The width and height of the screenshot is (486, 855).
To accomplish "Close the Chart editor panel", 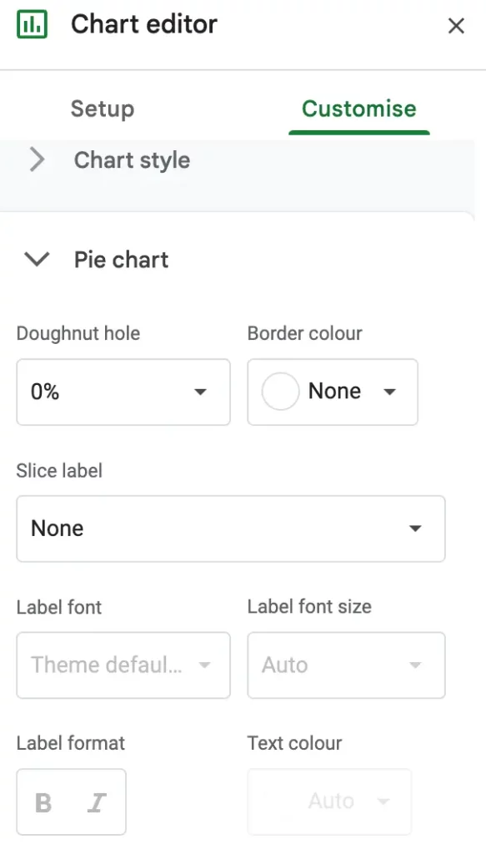I will 456,26.
